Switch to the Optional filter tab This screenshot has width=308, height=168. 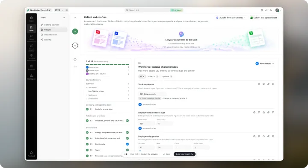(167, 77)
